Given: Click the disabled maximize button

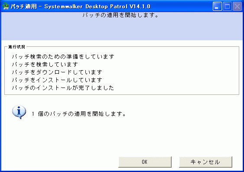Looking at the screenshot, I should tap(227, 6).
